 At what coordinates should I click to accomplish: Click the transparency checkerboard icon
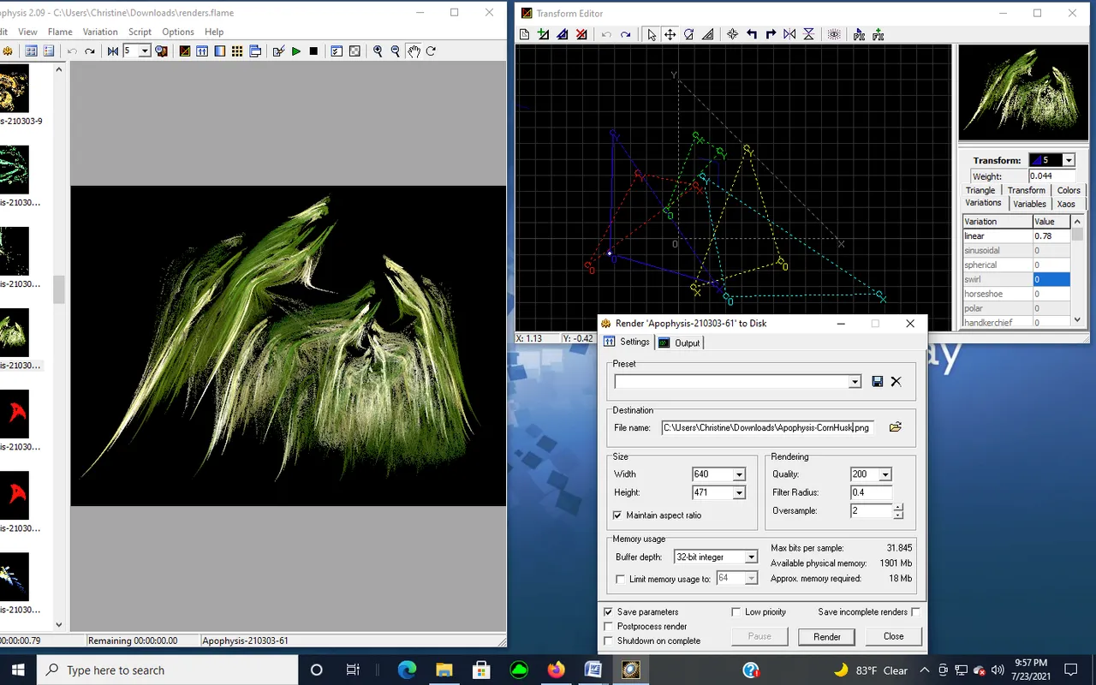[x=354, y=51]
